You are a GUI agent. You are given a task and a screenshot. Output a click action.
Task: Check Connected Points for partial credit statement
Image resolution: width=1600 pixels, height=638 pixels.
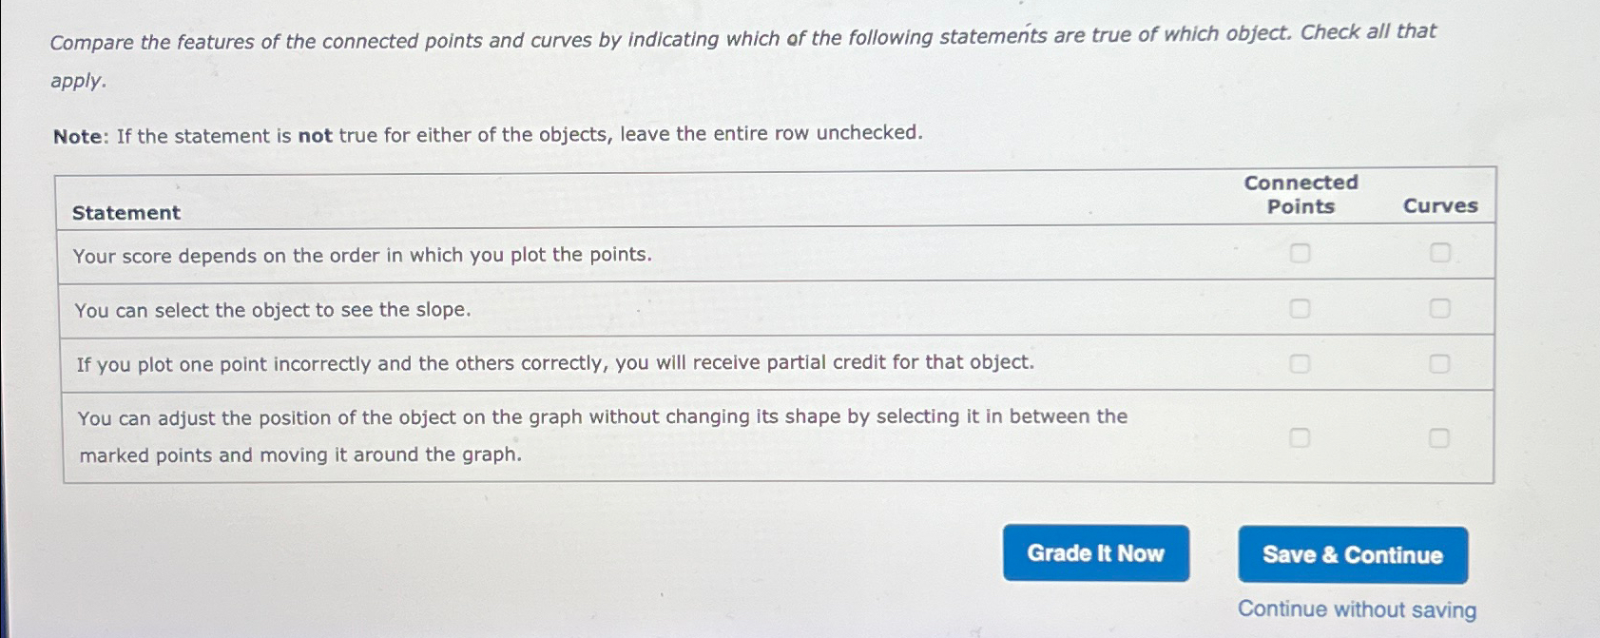coord(1301,362)
